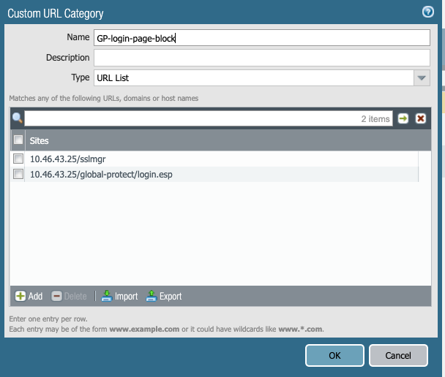The height and width of the screenshot is (377, 445).
Task: Select the 10.46.43.25/sslmgr entry text
Action: click(68, 159)
